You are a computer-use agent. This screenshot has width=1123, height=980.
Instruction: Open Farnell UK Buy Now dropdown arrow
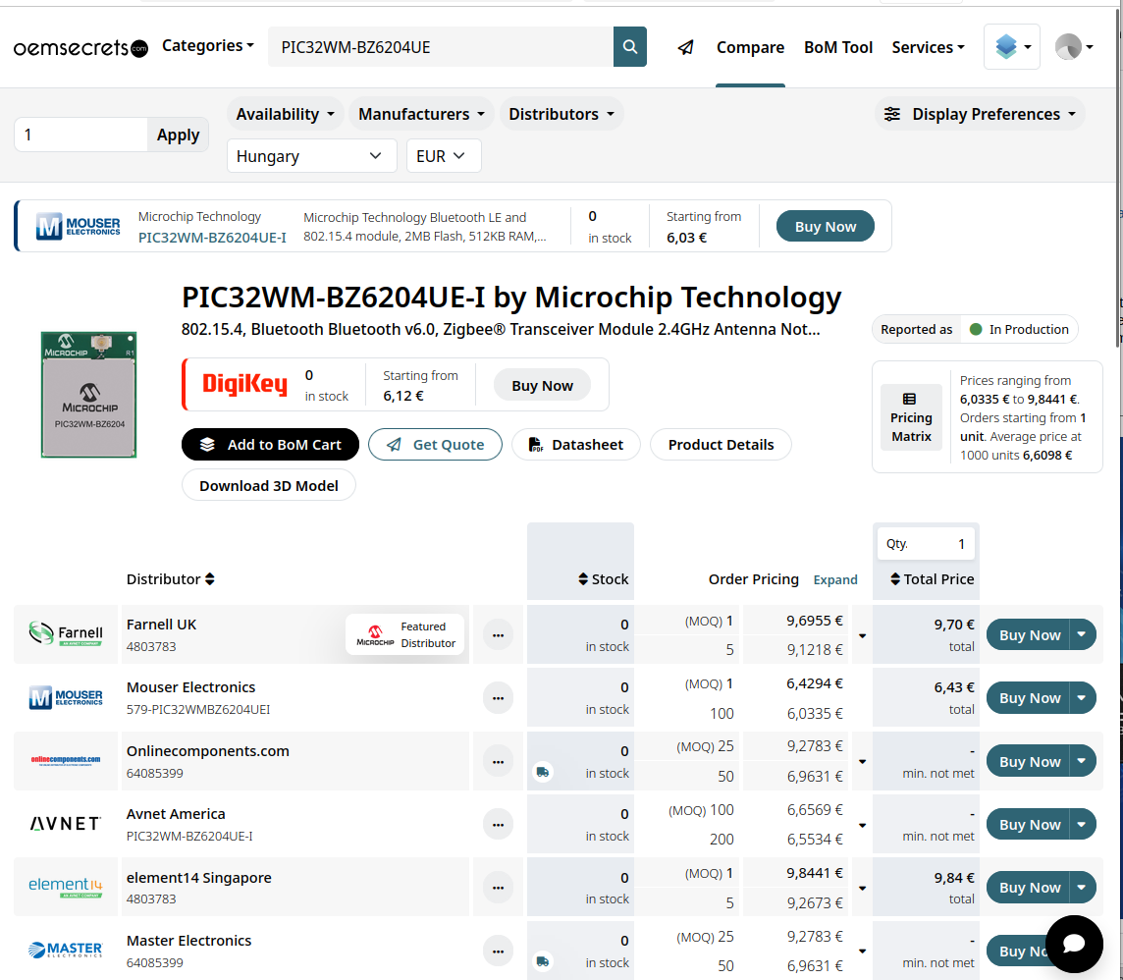coord(1082,634)
